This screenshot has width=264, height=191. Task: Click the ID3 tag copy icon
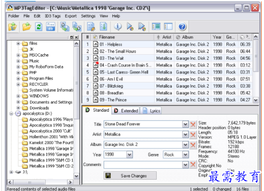click(x=65, y=27)
